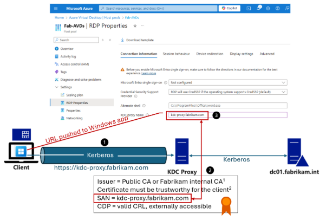Click the Copilot button
This screenshot has height=220, width=326.
pos(229,8)
